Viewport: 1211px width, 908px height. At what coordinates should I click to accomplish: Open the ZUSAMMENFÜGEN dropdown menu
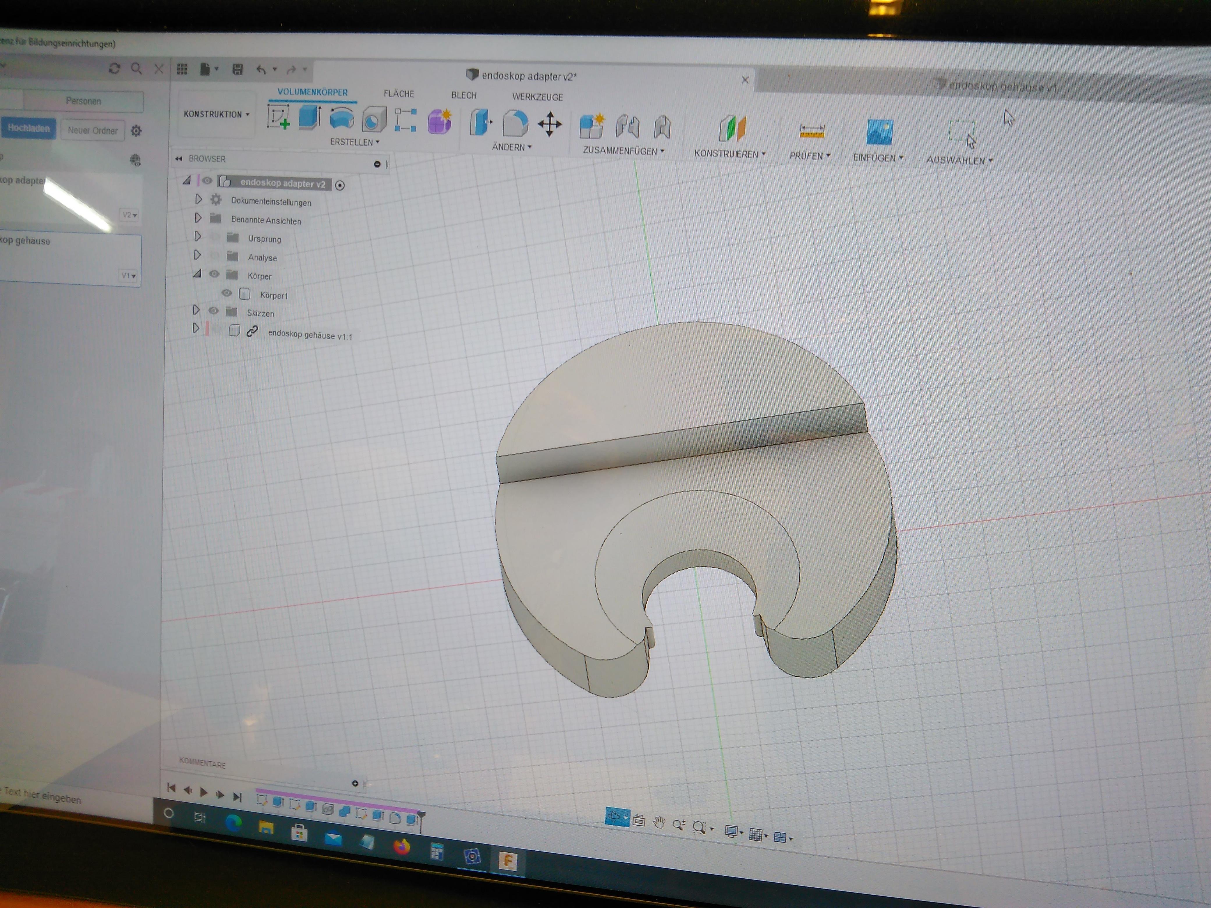[623, 150]
